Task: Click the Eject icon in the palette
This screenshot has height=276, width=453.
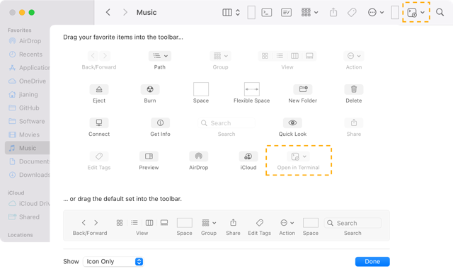Action: click(x=99, y=89)
